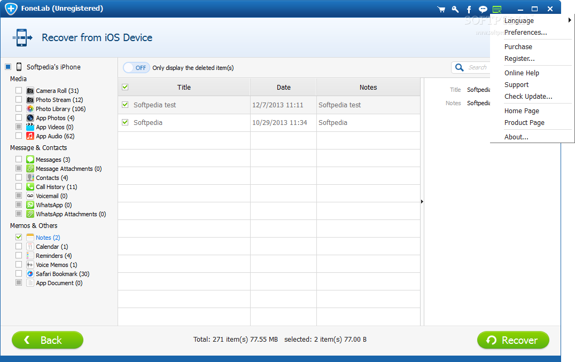
Task: Click the Calendar icon
Action: (30, 247)
